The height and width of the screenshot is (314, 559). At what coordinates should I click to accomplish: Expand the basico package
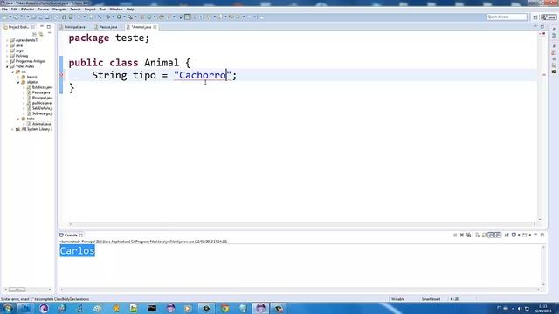(18, 77)
